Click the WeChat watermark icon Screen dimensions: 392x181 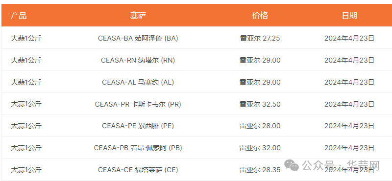[292, 165]
